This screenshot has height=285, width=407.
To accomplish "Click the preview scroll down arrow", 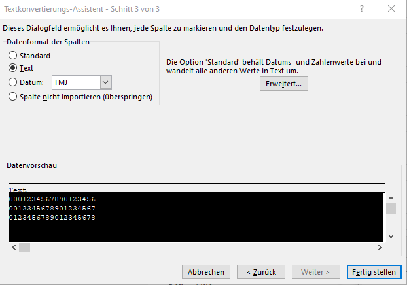I will click(391, 236).
